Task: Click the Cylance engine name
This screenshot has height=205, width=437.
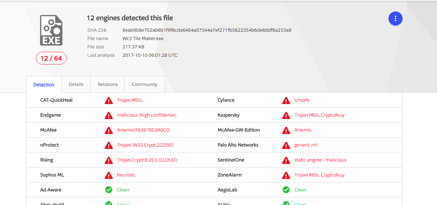Action: pyautogui.click(x=226, y=100)
